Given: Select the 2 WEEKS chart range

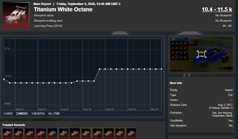Looking at the screenshot, I should 22,113.
